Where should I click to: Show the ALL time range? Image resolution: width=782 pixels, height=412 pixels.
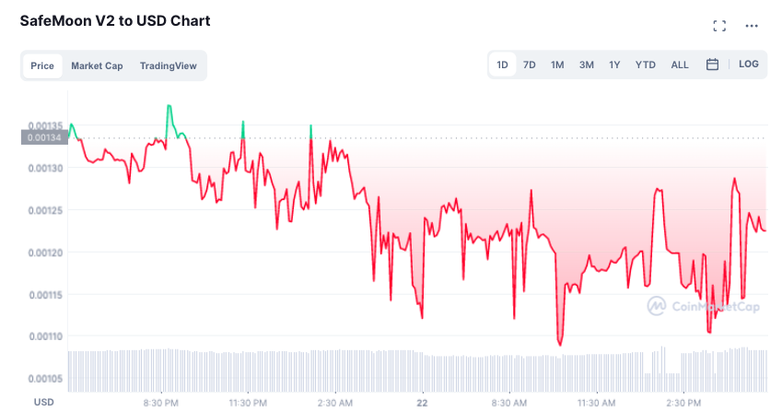coord(680,65)
